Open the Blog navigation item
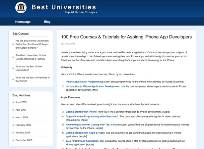 [47, 22]
